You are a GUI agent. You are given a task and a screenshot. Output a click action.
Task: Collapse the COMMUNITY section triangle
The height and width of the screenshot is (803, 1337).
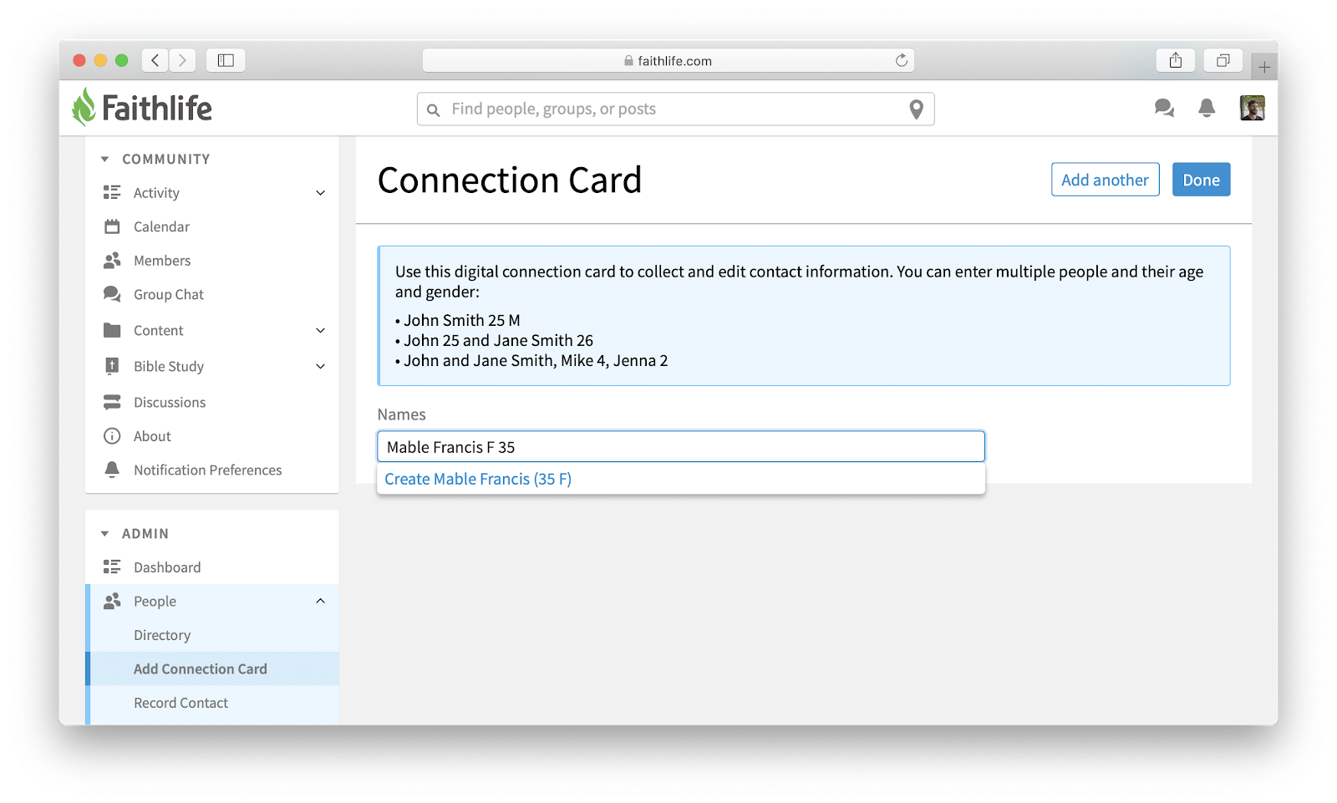tap(104, 159)
